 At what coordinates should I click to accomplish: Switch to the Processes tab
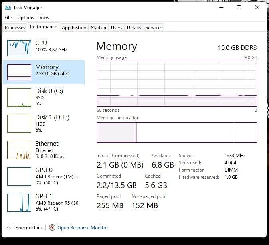point(15,28)
